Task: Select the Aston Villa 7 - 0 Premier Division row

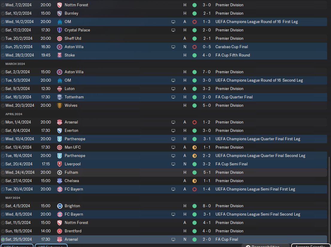Action: (164, 72)
